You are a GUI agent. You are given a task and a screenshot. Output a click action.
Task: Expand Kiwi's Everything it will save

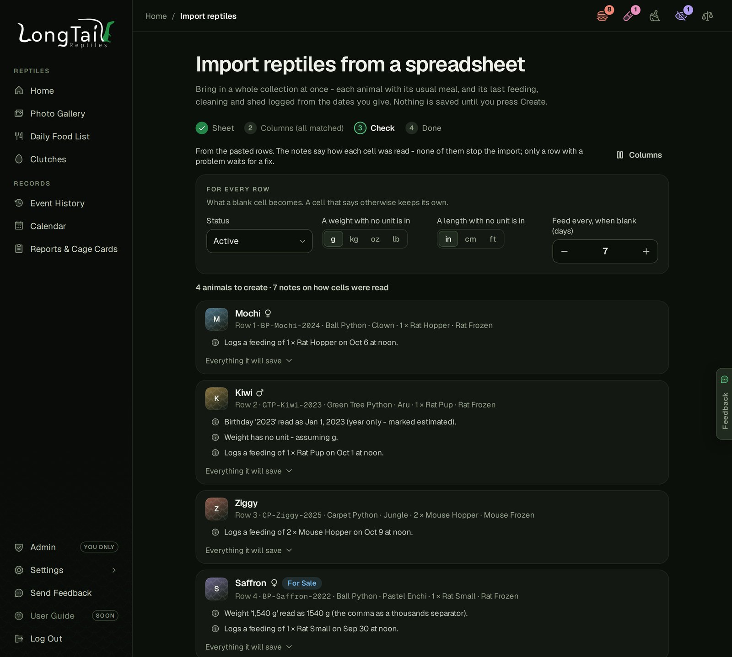tap(248, 471)
